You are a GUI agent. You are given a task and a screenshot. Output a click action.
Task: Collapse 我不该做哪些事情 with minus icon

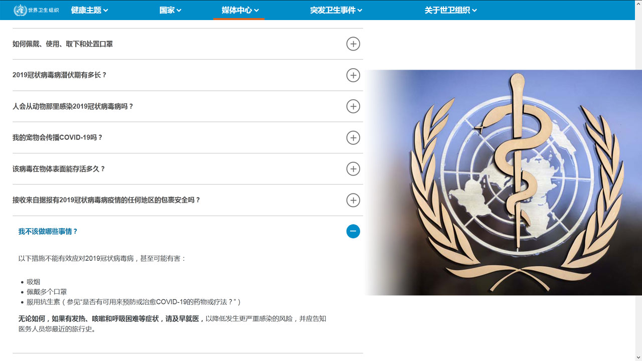click(353, 231)
